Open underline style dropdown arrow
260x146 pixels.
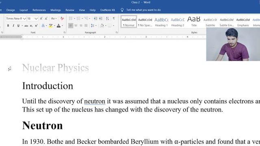[22, 26]
